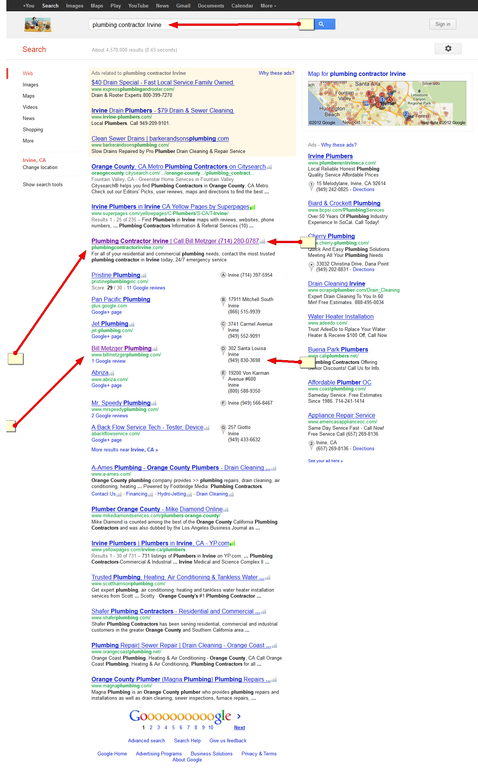The image size is (478, 770).
Task: Click the Sign in button
Action: (443, 24)
